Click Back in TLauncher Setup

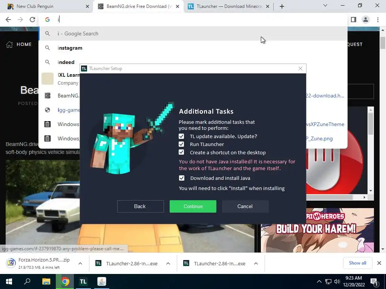pos(140,206)
